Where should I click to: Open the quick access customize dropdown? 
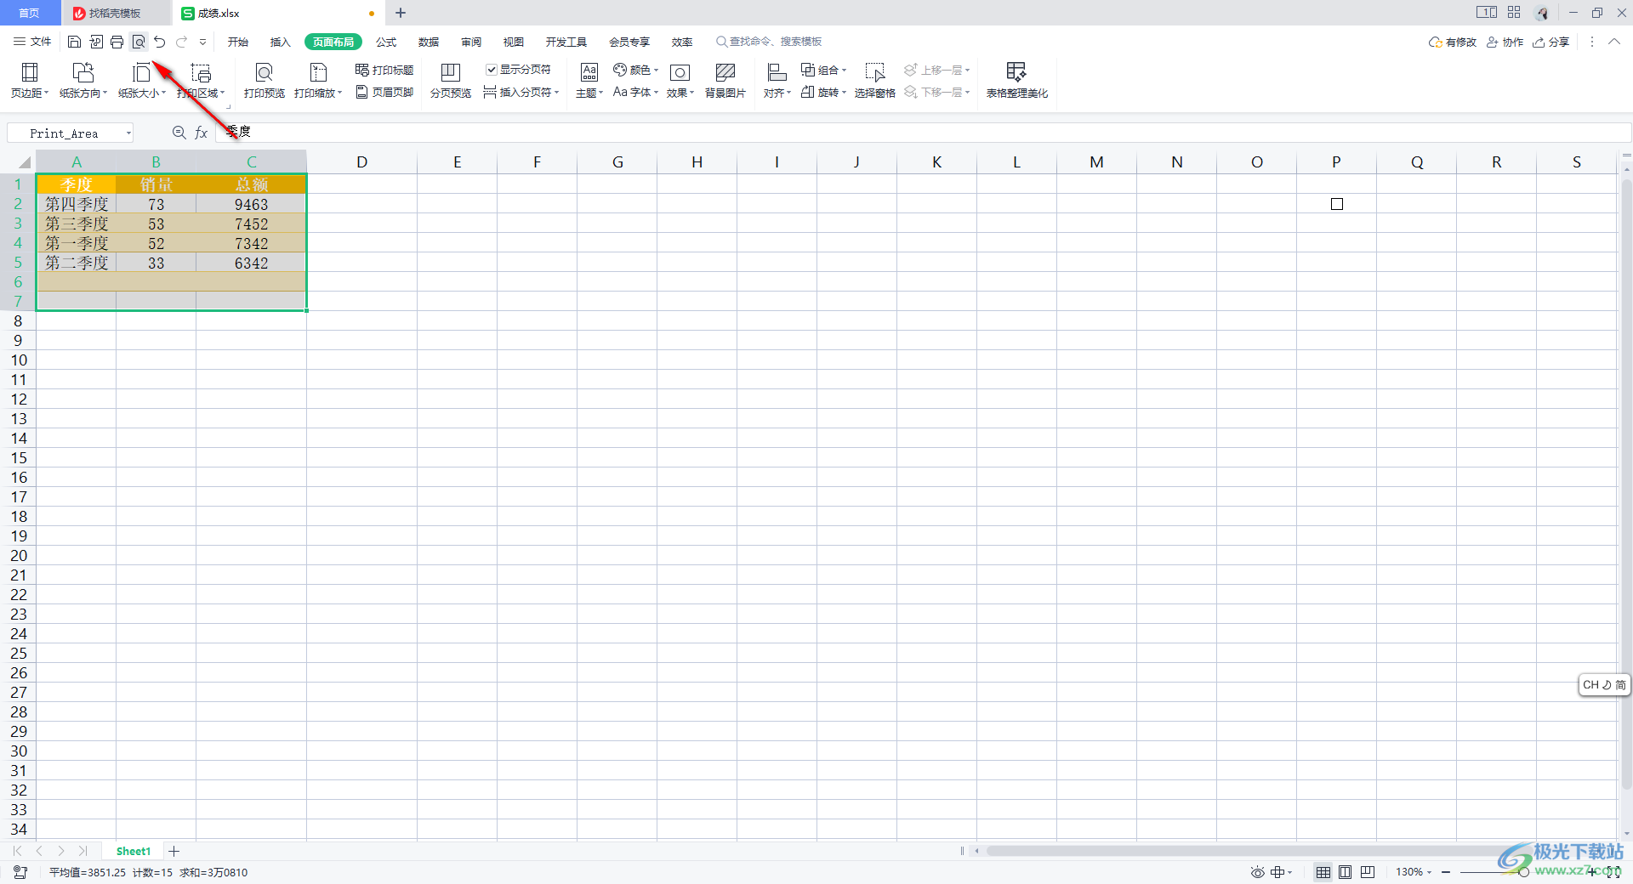coord(202,42)
